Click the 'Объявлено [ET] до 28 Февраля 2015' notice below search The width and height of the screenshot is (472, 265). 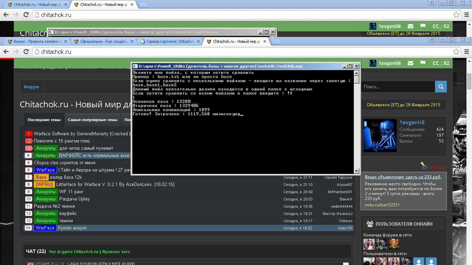click(403, 105)
